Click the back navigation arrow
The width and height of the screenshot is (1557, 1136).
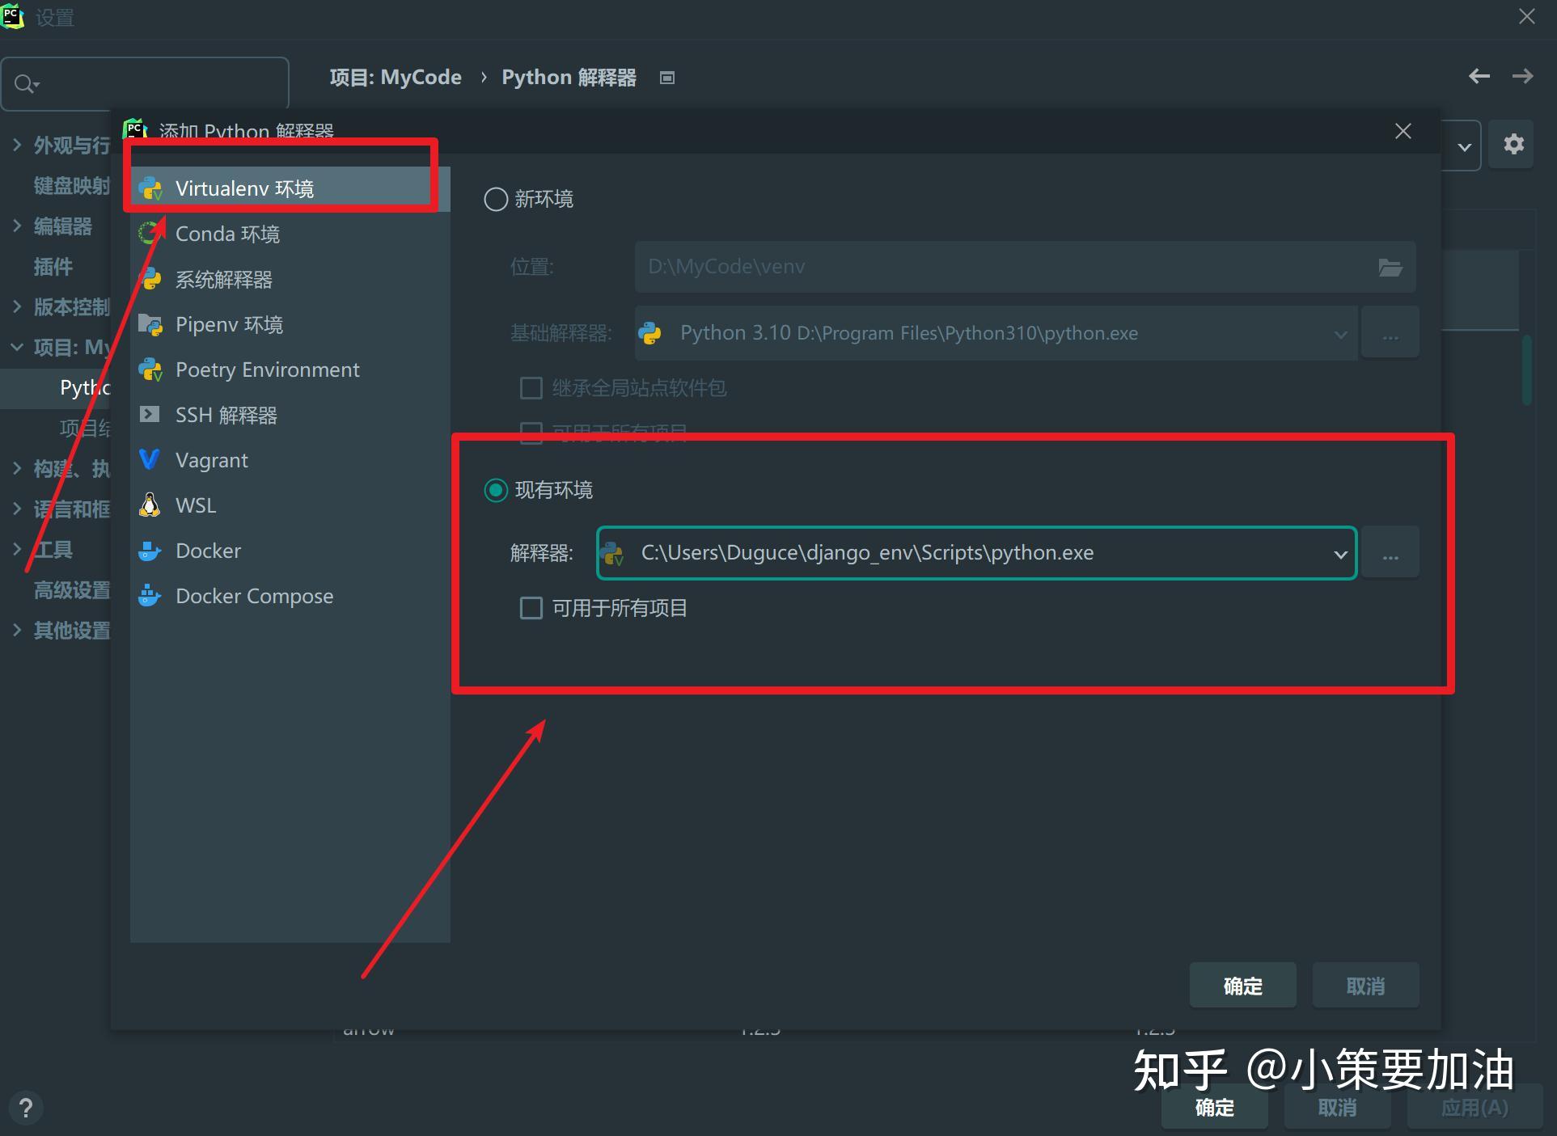pyautogui.click(x=1479, y=77)
